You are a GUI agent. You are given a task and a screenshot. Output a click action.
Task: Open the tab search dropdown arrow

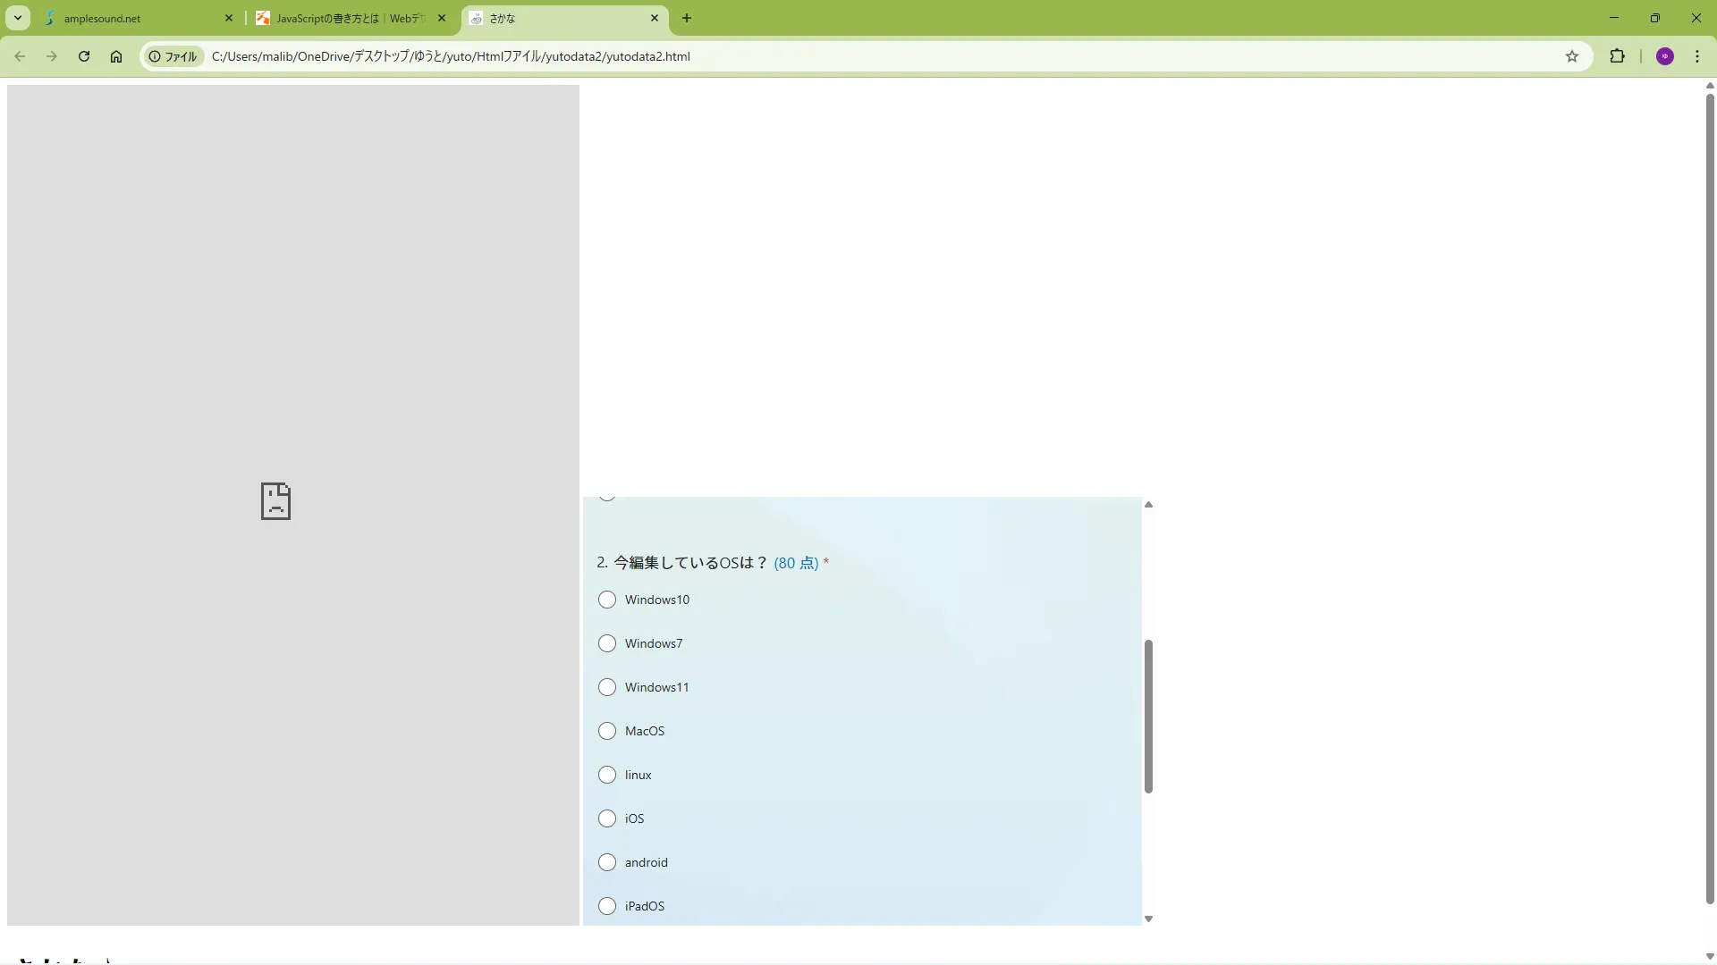pyautogui.click(x=18, y=18)
